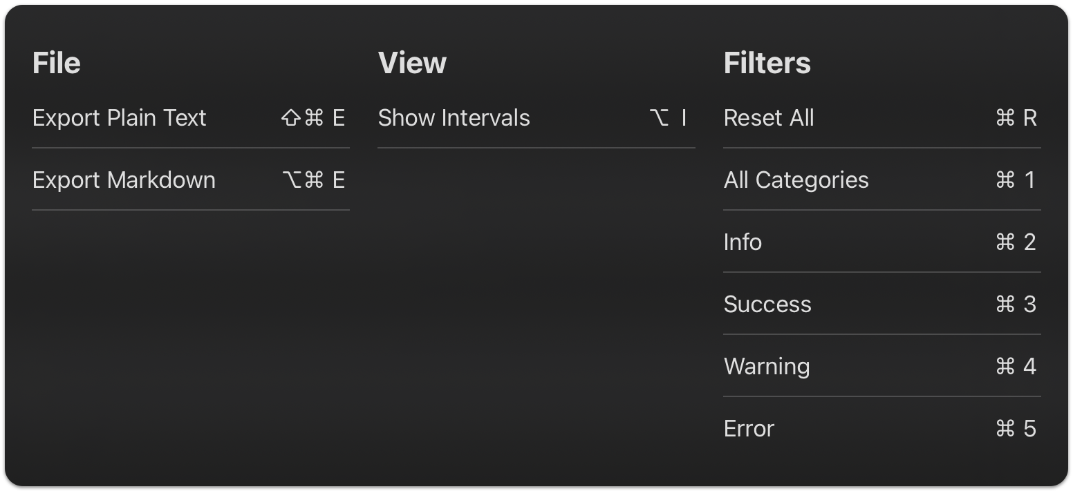Click Reset All in the Filters section
The width and height of the screenshot is (1073, 491).
769,118
